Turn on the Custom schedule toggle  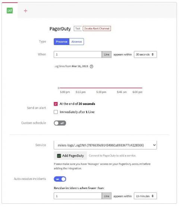tap(60, 123)
